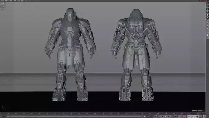Jump to the end of the animation

[175, 116]
